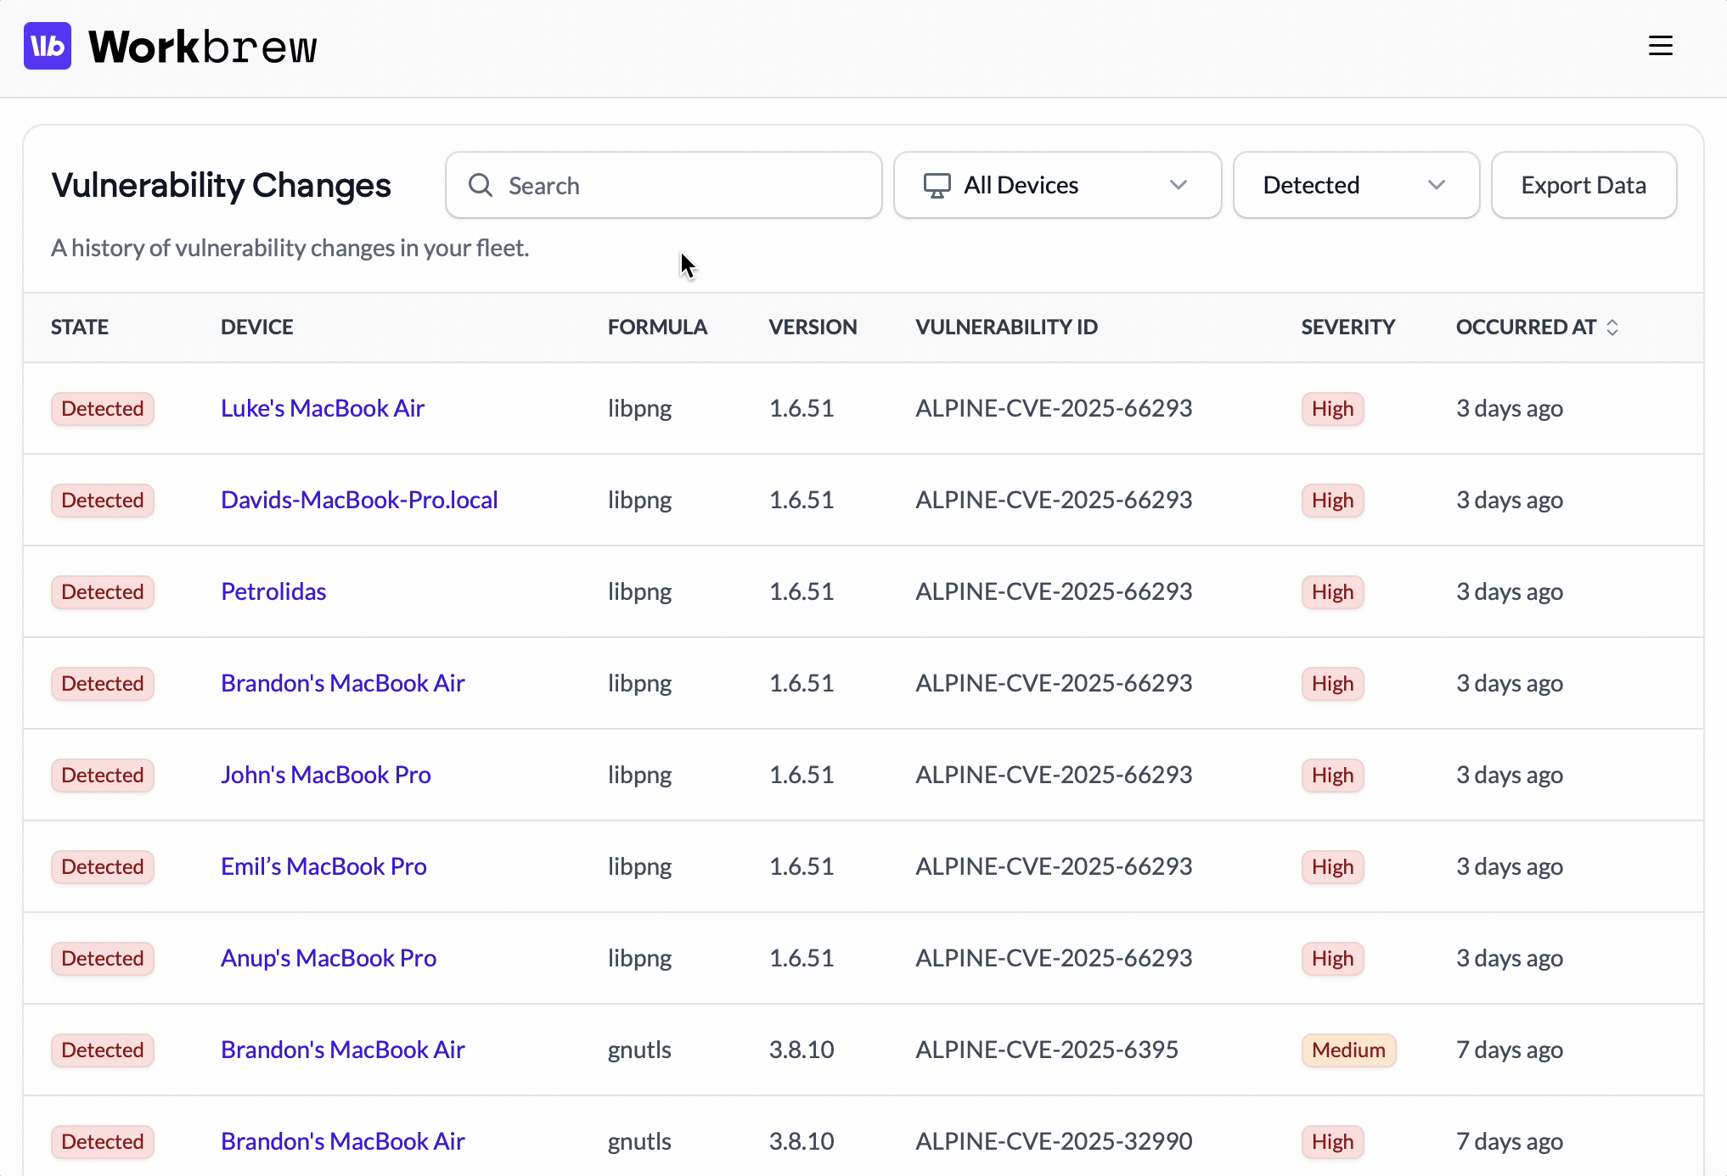Click the monitor icon in All Devices
Screen dimensions: 1727x1176
click(x=937, y=185)
